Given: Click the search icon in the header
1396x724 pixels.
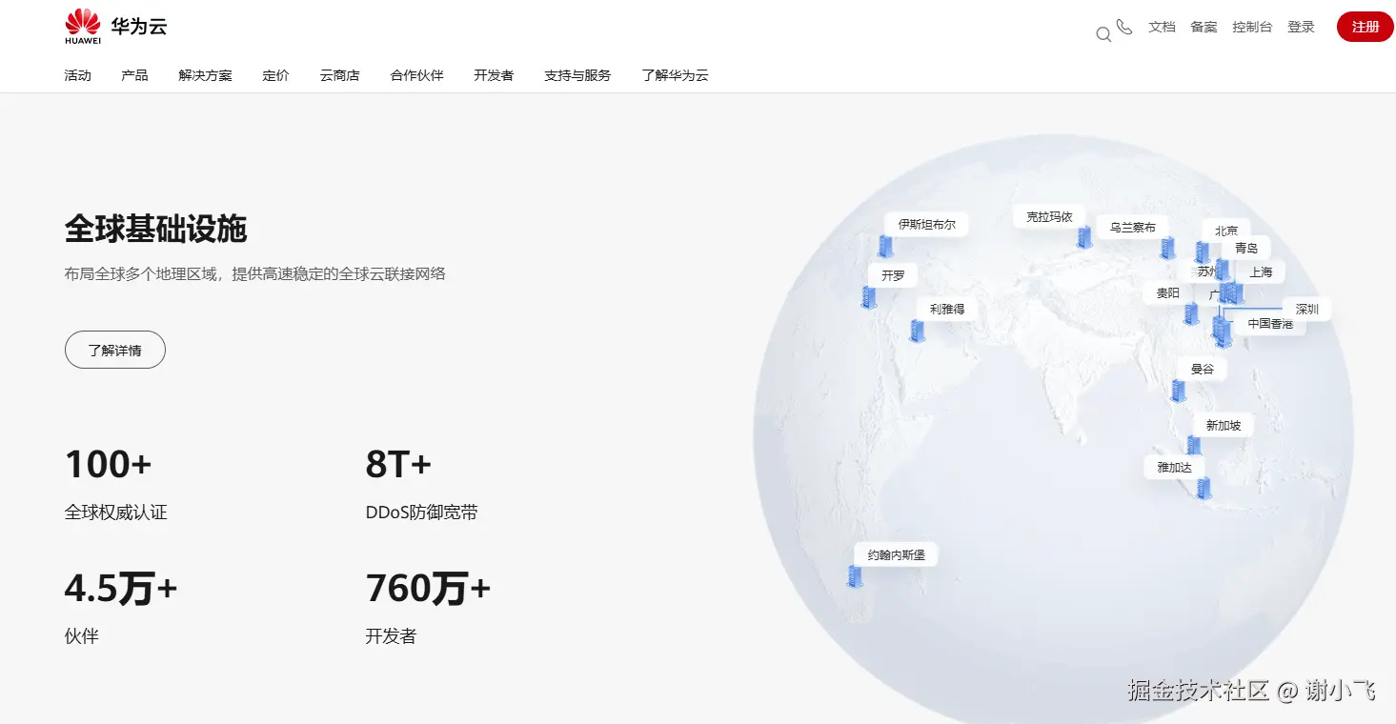Looking at the screenshot, I should click(x=1103, y=30).
